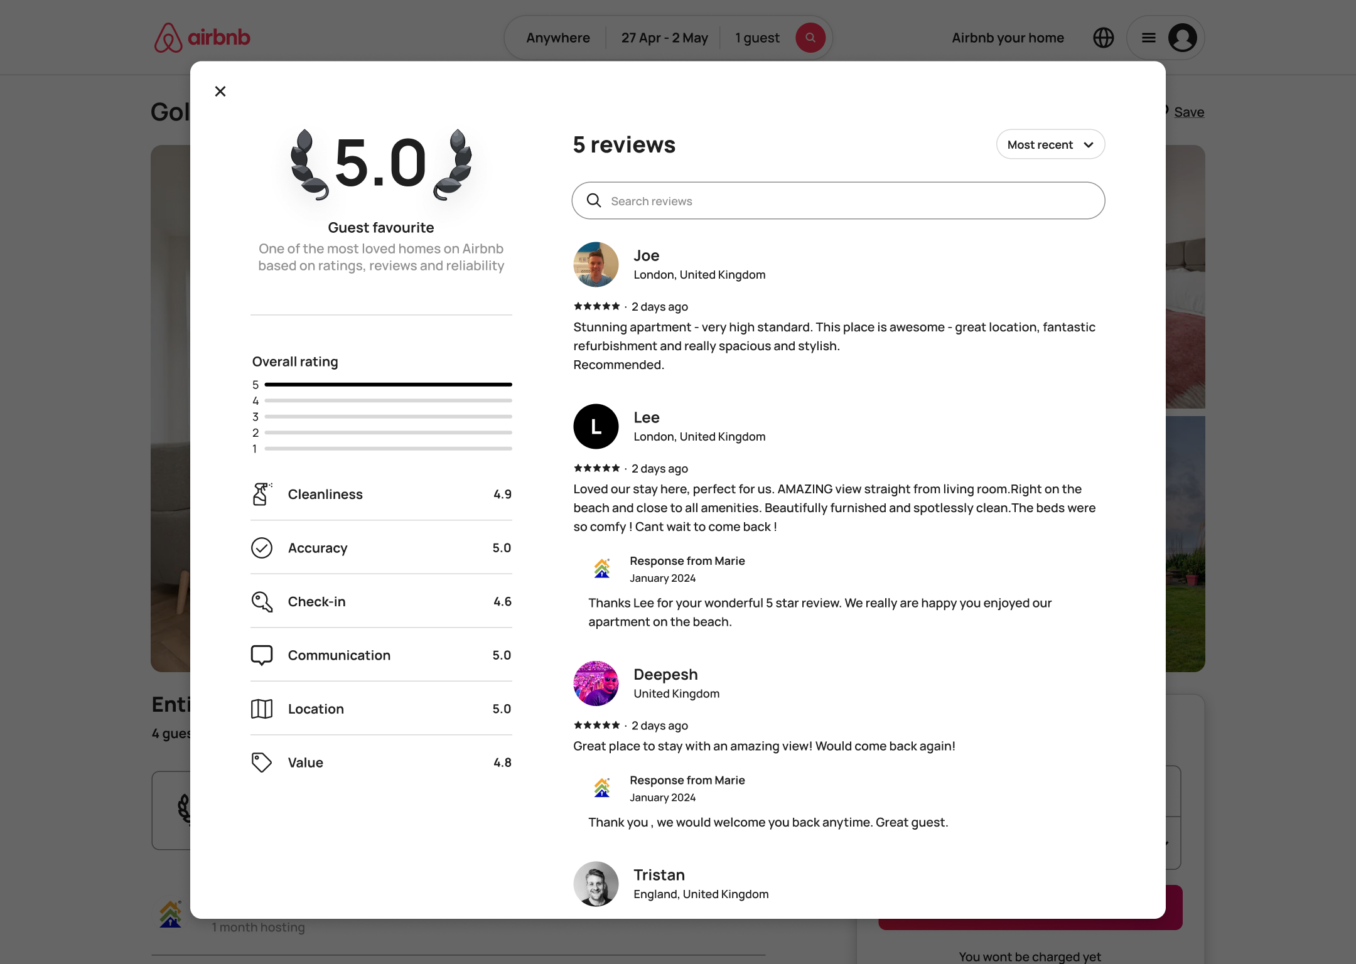Click the Cleanliness spray bottle icon
This screenshot has height=964, width=1356.
[x=262, y=494]
